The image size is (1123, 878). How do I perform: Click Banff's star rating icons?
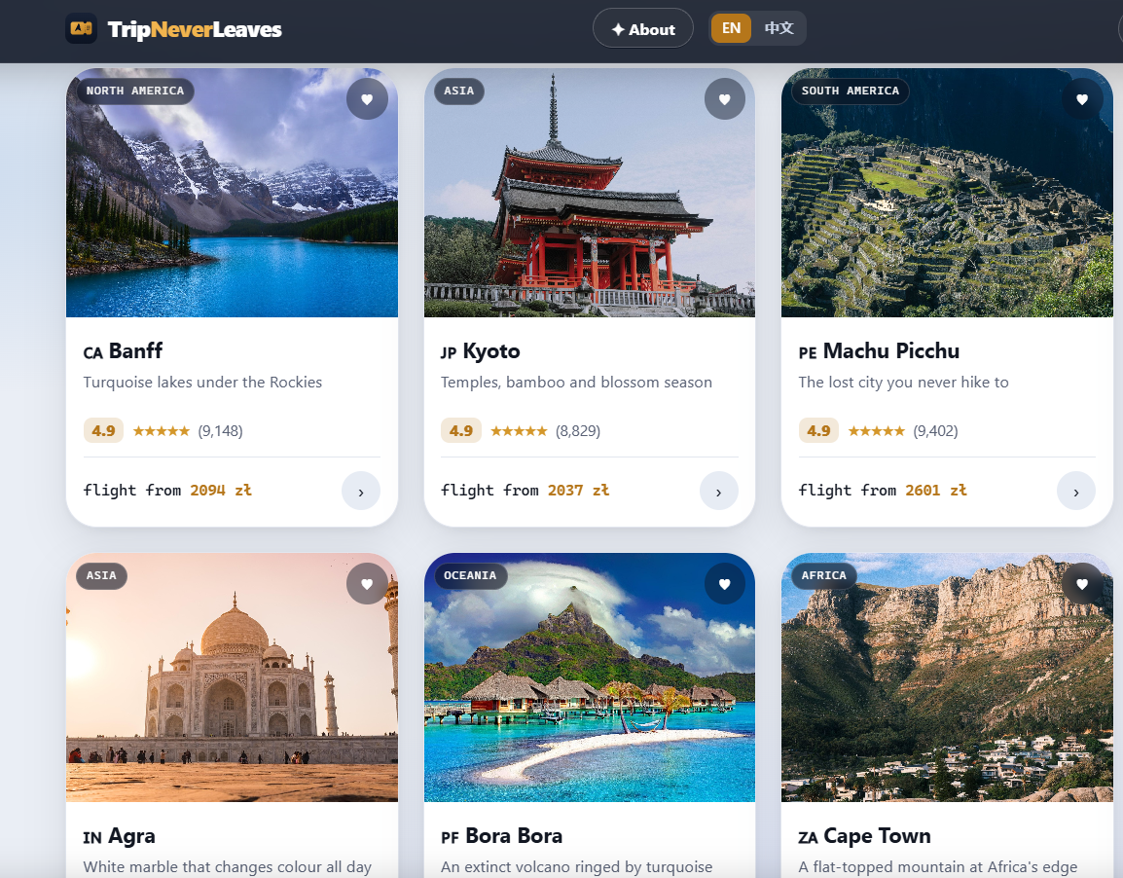point(162,431)
